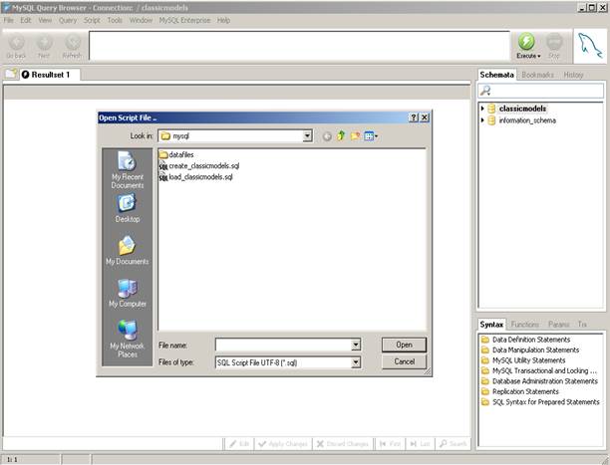Click the Up One Level folder icon
The image size is (610, 465).
pyautogui.click(x=341, y=135)
